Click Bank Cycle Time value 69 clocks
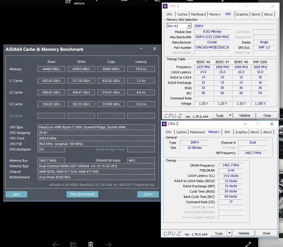283x247 pixels. click(x=231, y=197)
